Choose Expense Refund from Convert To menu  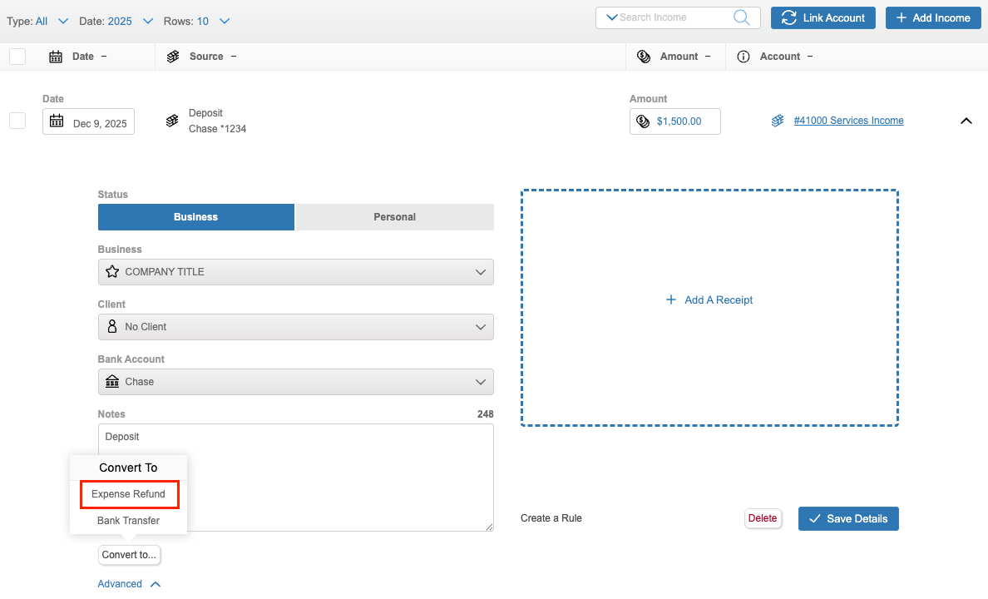point(128,494)
